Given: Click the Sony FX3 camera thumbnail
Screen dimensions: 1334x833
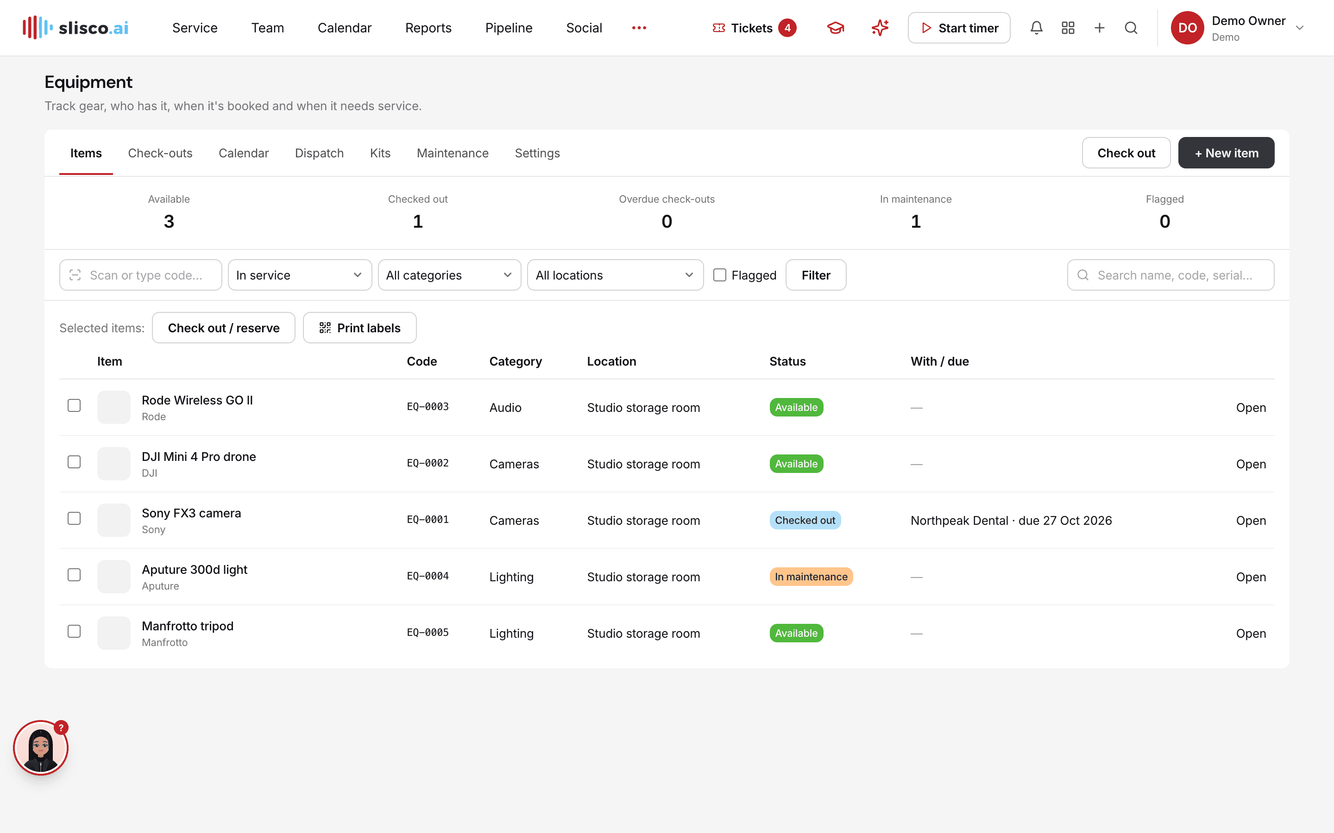Looking at the screenshot, I should [113, 520].
